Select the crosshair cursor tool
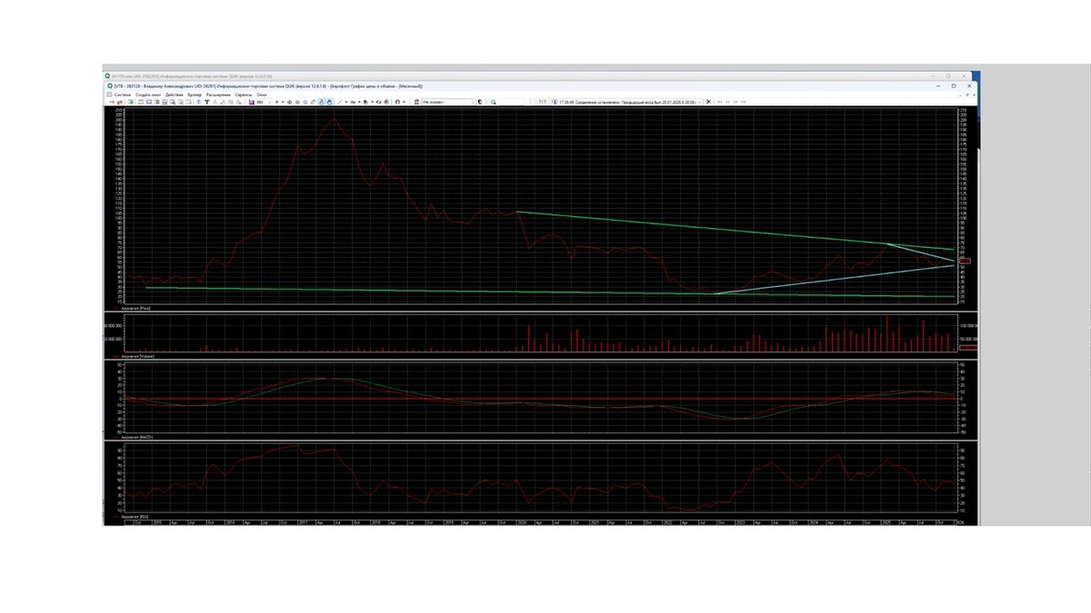This screenshot has width=1091, height=613. (x=290, y=102)
